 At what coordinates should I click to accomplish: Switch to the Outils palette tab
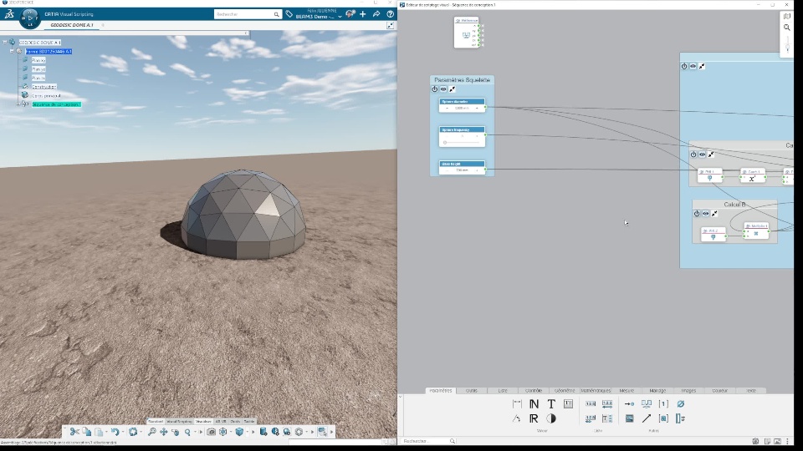(x=472, y=391)
